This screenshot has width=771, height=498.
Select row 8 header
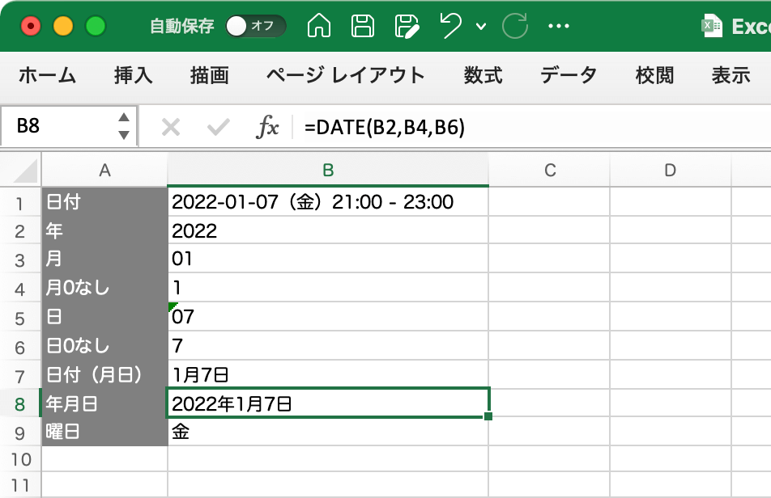pyautogui.click(x=20, y=403)
